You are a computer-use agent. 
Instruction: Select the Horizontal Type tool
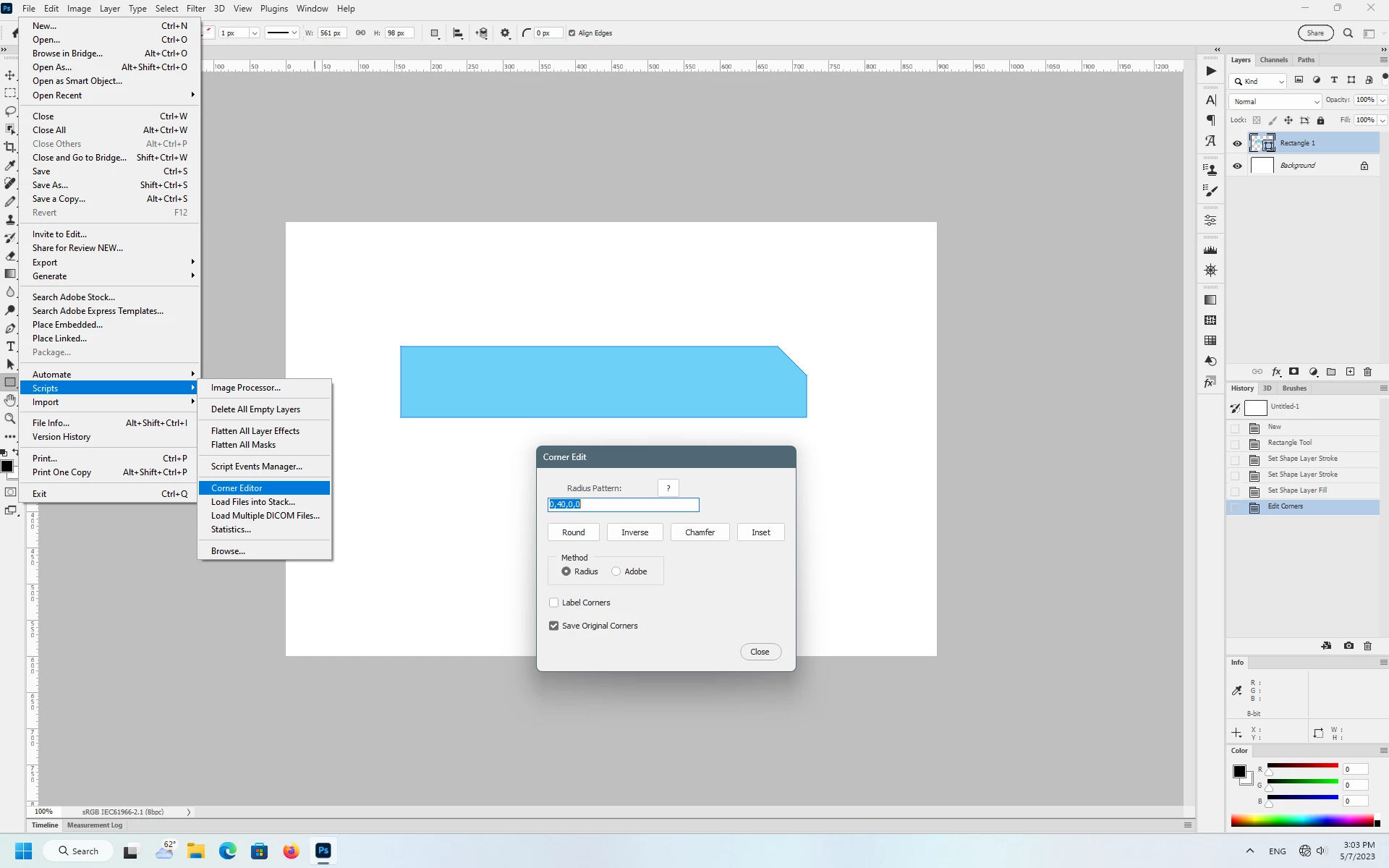coord(10,346)
